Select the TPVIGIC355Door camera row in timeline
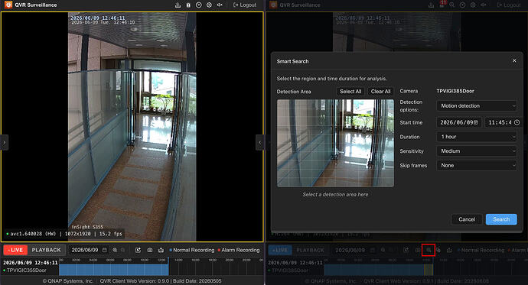 pos(27,270)
